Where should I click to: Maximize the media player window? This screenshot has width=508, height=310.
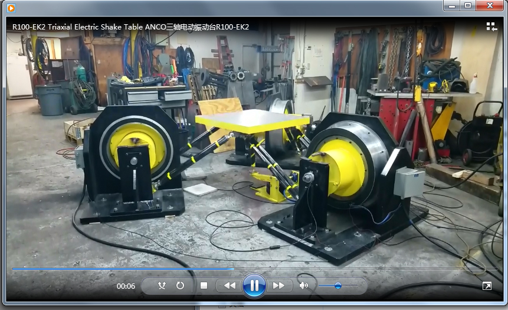(468, 5)
